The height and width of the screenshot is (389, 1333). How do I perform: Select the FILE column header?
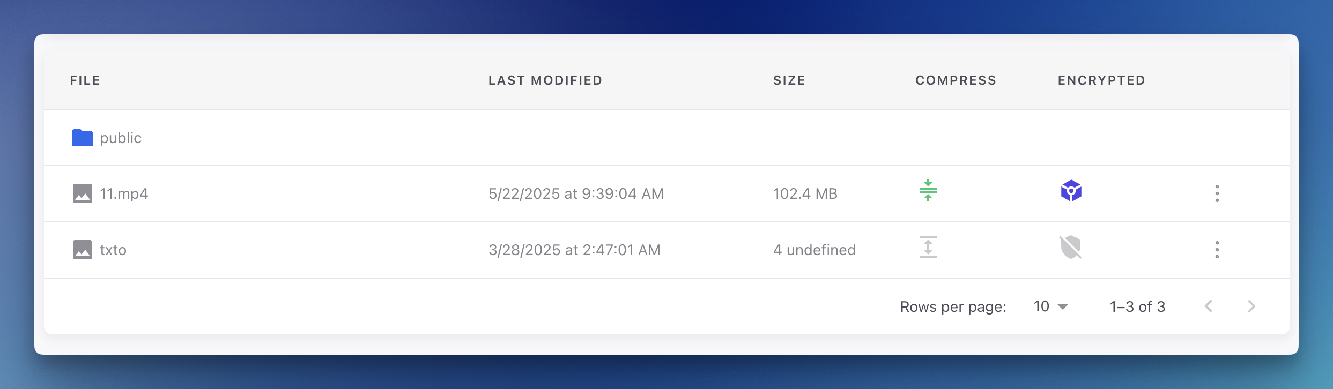coord(85,80)
